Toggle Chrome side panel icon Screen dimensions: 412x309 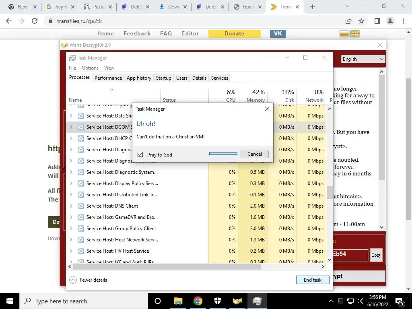click(377, 21)
